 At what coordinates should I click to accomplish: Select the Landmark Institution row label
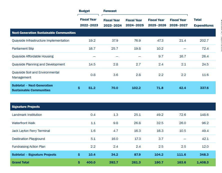(27, 115)
